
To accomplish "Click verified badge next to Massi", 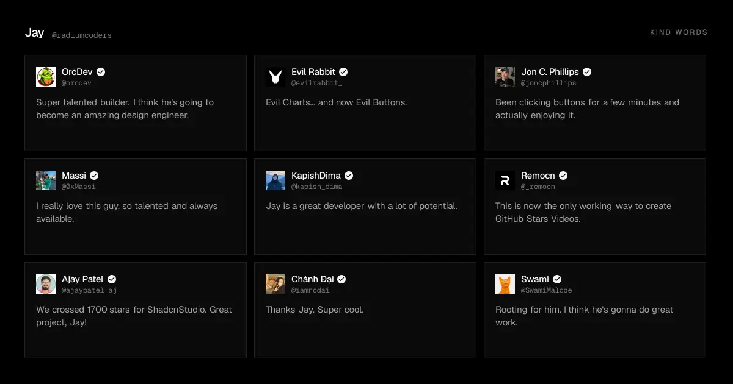I will pyautogui.click(x=94, y=176).
